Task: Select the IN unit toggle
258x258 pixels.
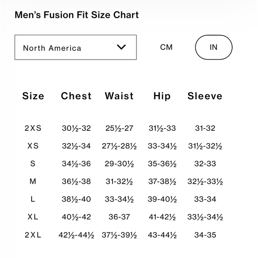Action: click(x=214, y=47)
